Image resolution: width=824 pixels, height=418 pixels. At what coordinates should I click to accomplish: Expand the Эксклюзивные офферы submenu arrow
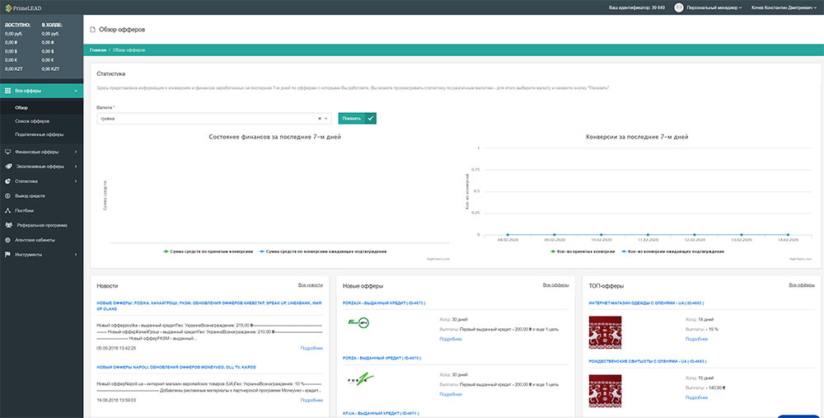point(76,167)
